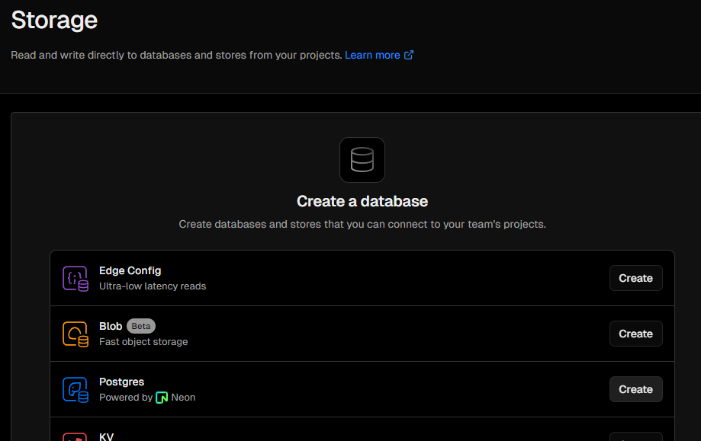701x441 pixels.
Task: Create an Edge Config store
Action: pos(635,278)
